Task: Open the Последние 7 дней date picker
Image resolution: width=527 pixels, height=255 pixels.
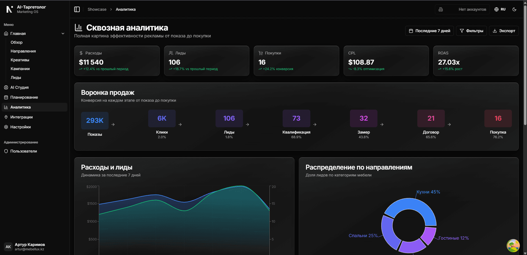Action: coord(429,31)
